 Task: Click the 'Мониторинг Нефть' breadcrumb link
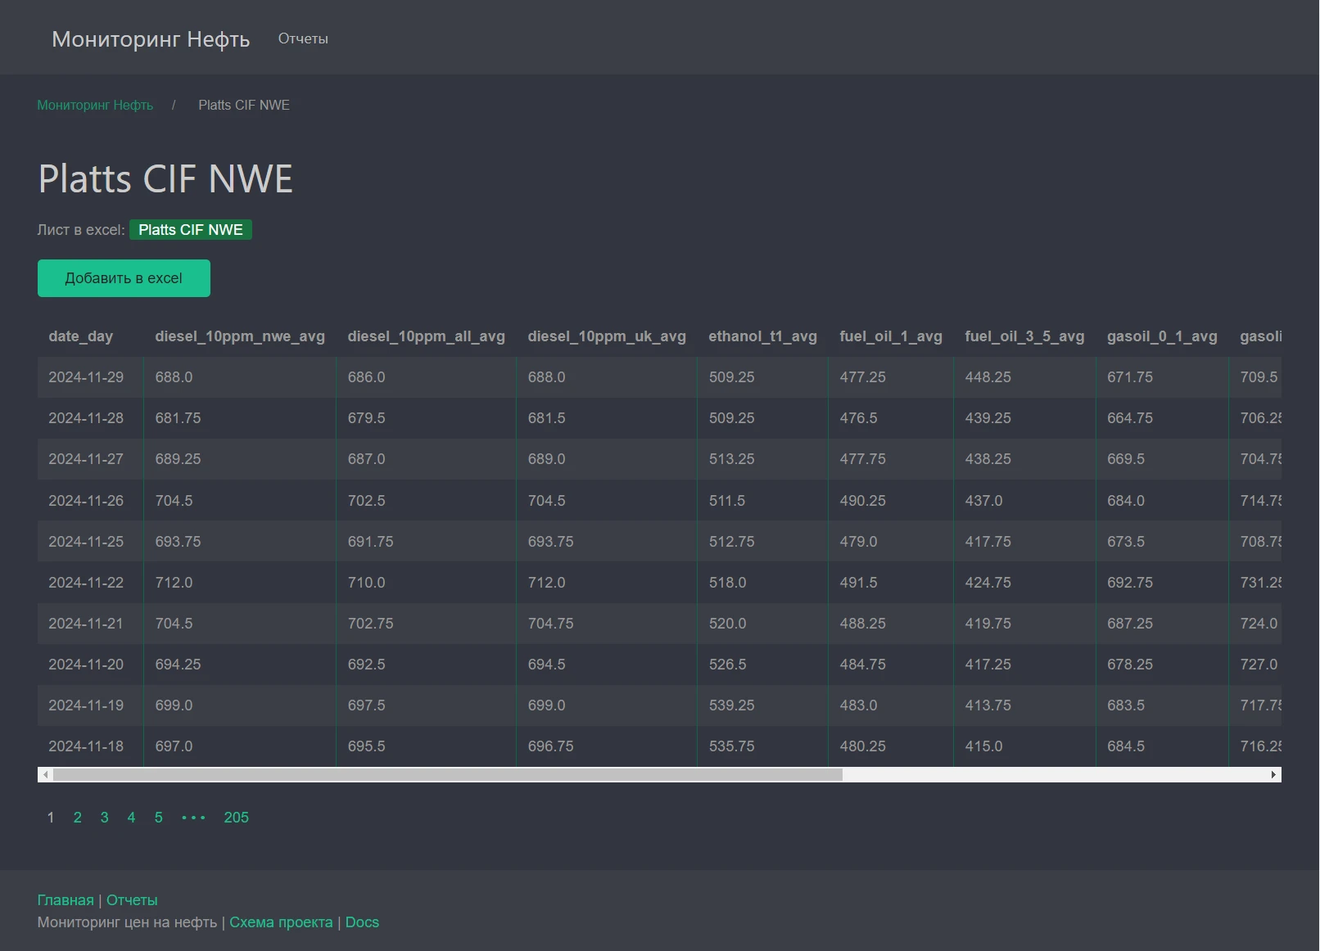tap(95, 105)
